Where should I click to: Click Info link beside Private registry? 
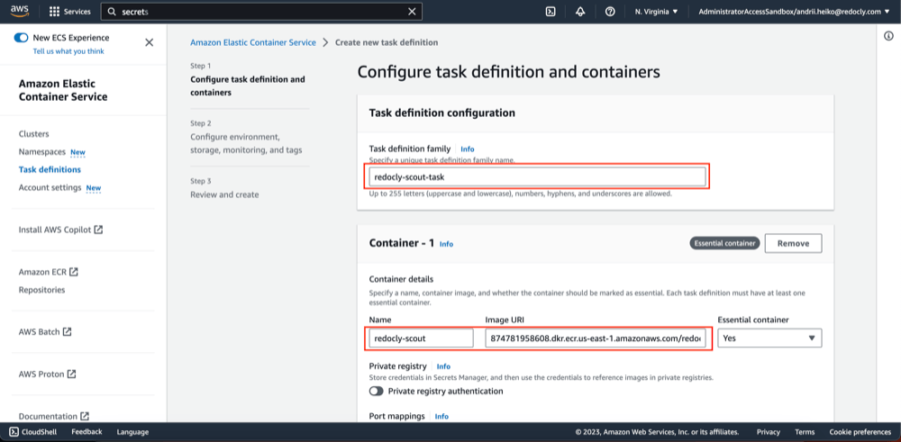[x=443, y=366]
